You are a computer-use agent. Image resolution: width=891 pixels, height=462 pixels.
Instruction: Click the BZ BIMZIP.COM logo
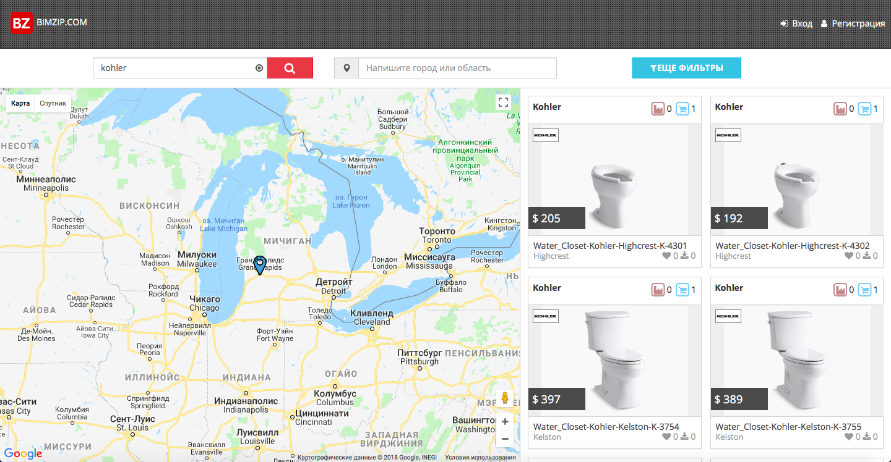click(x=49, y=23)
